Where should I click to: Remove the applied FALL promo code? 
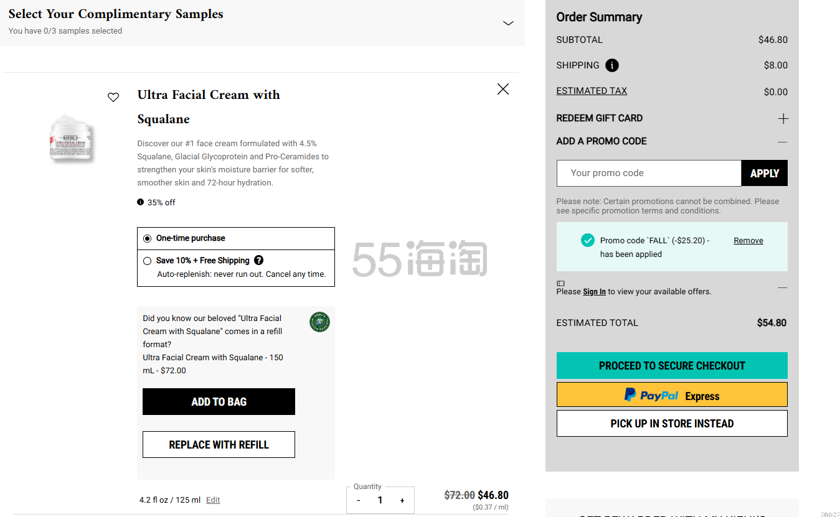click(748, 241)
